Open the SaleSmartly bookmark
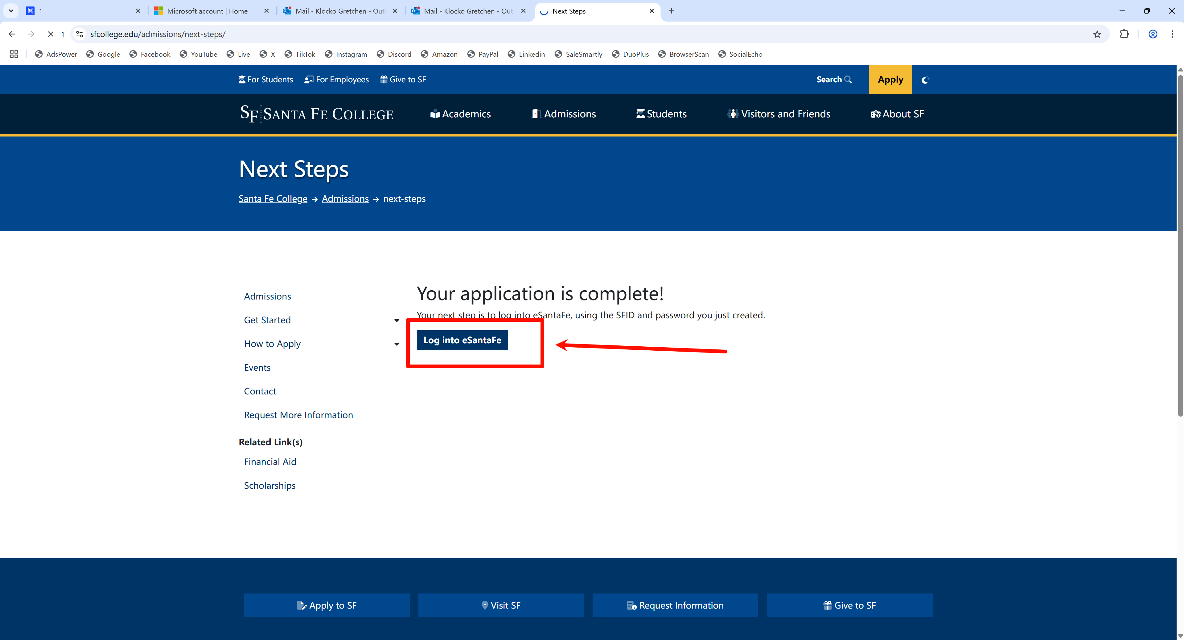The height and width of the screenshot is (640, 1184). tap(579, 54)
